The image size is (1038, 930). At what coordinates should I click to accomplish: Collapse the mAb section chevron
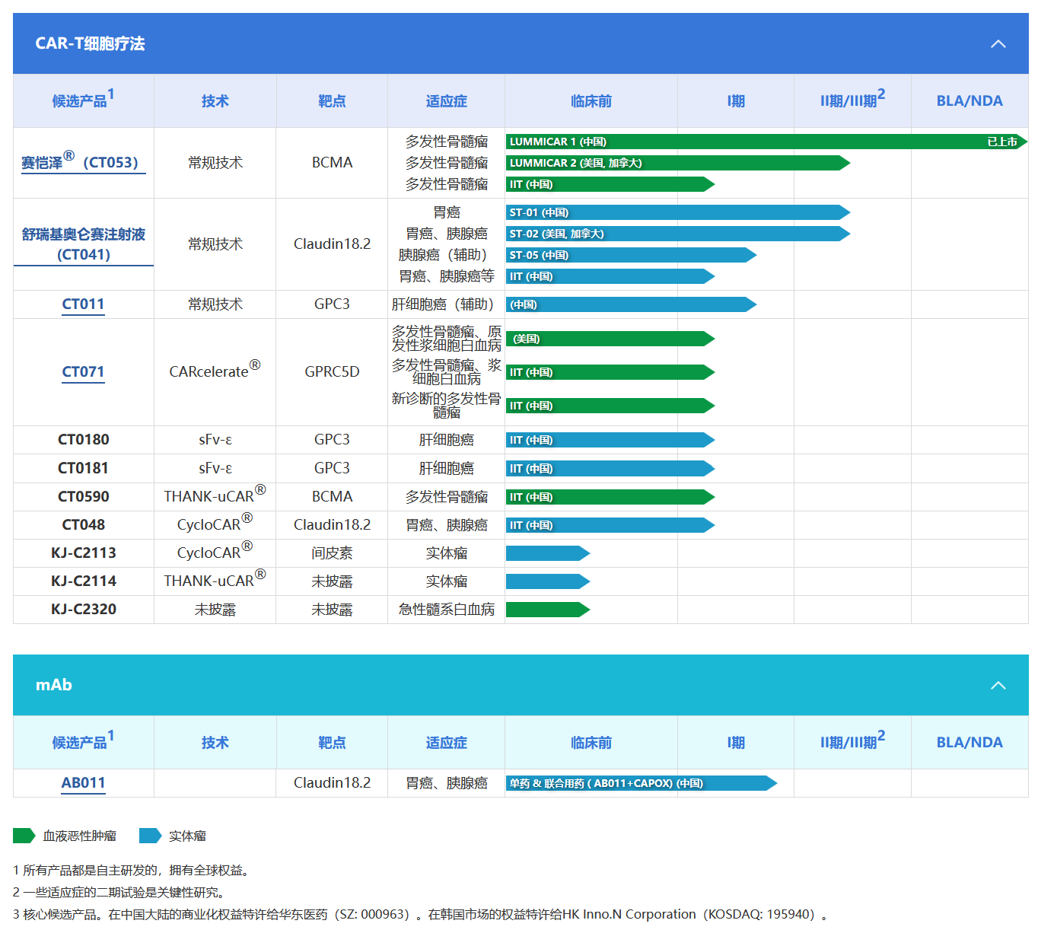pyautogui.click(x=998, y=686)
